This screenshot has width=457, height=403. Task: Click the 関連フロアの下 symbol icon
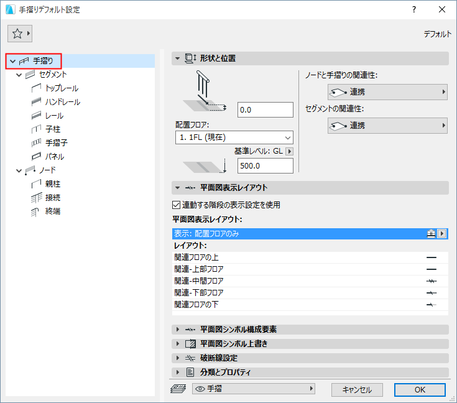(432, 305)
